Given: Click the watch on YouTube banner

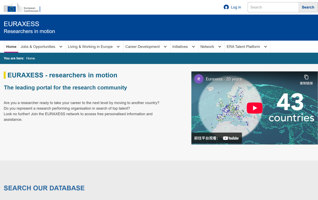Looking at the screenshot, I should point(217,138).
